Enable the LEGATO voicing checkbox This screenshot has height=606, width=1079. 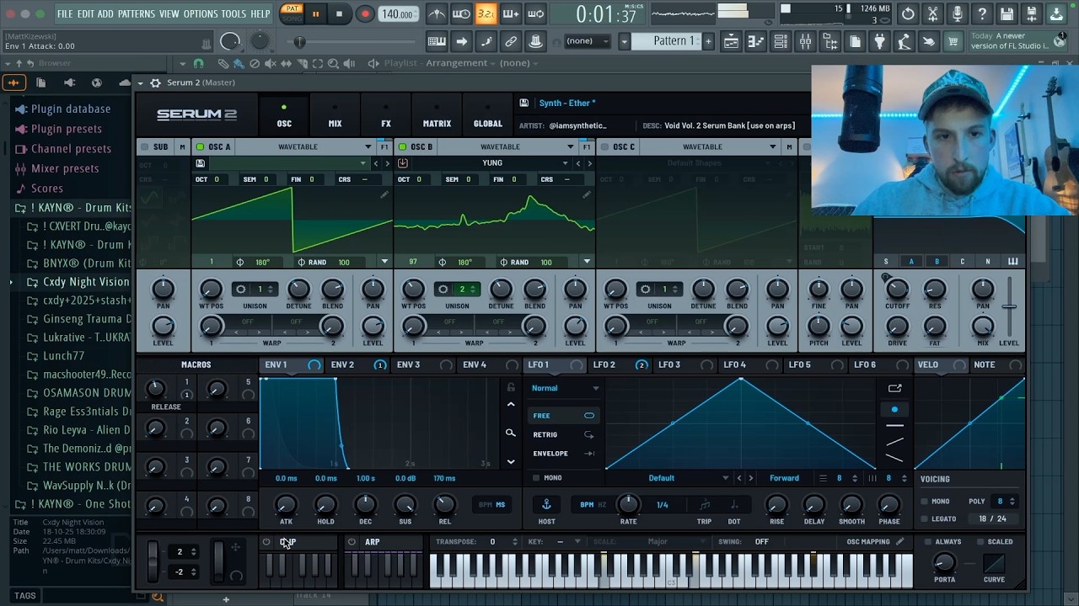[x=925, y=519]
